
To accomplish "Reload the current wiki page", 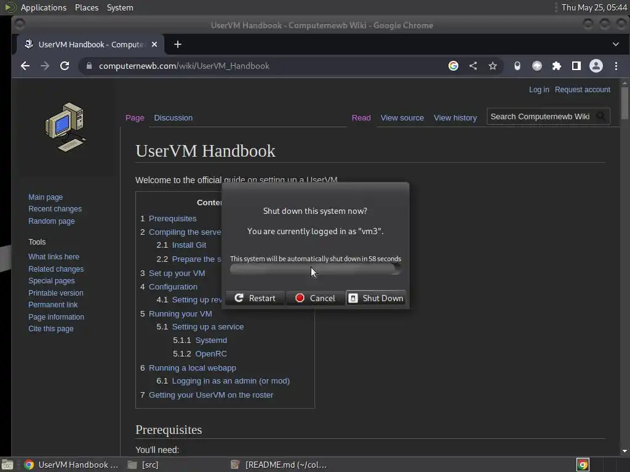I will (x=64, y=66).
